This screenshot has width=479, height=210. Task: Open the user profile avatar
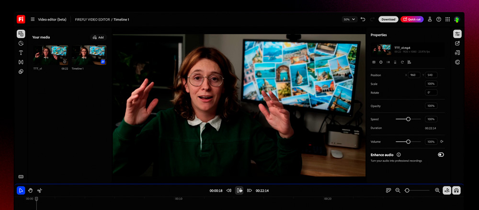tap(457, 19)
